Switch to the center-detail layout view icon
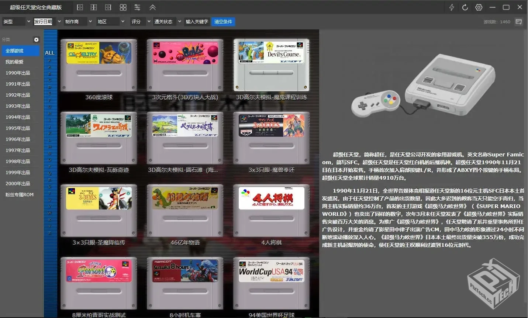The width and height of the screenshot is (528, 318). click(x=93, y=7)
